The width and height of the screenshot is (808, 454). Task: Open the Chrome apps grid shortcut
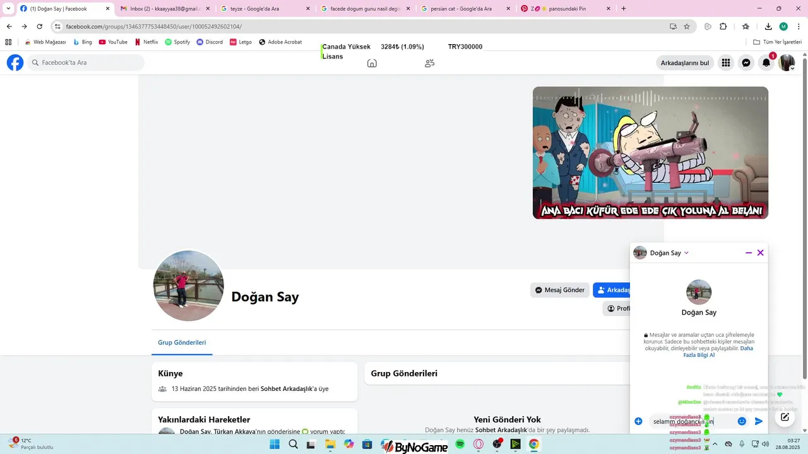(8, 42)
